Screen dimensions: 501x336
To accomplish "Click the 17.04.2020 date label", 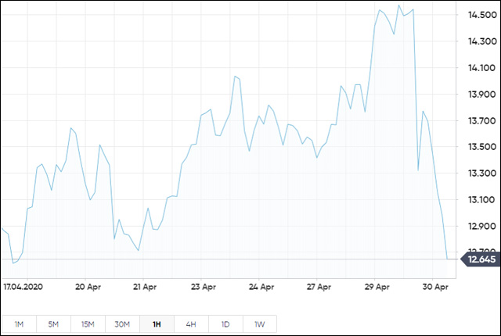I will [x=23, y=287].
